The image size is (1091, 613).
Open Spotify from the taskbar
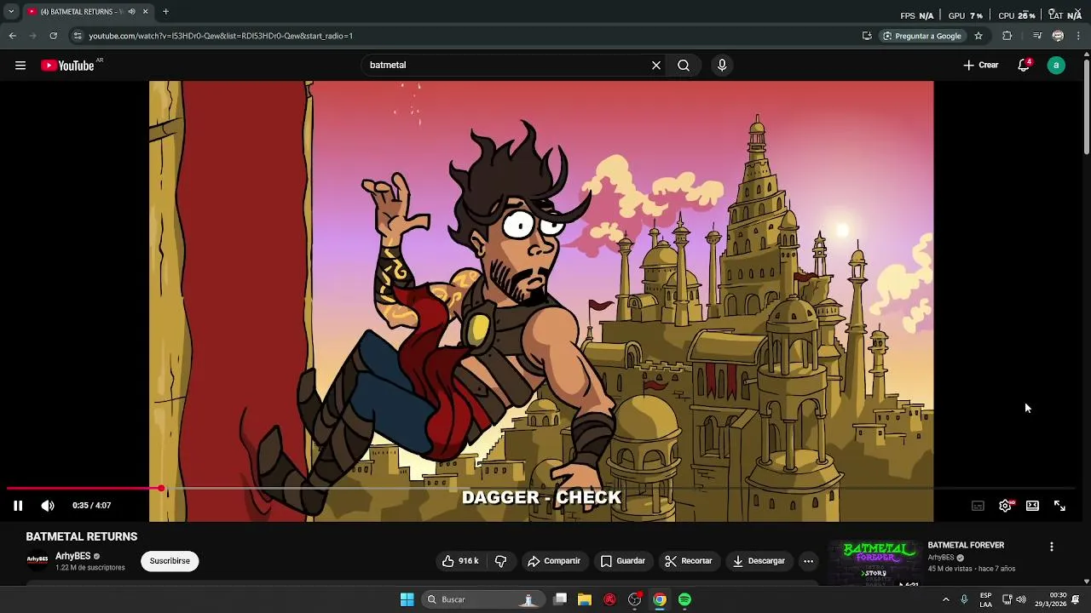point(684,599)
